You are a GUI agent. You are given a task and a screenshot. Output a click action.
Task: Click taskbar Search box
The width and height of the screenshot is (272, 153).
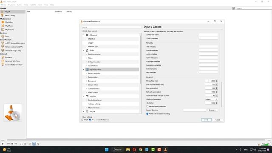[117, 150]
